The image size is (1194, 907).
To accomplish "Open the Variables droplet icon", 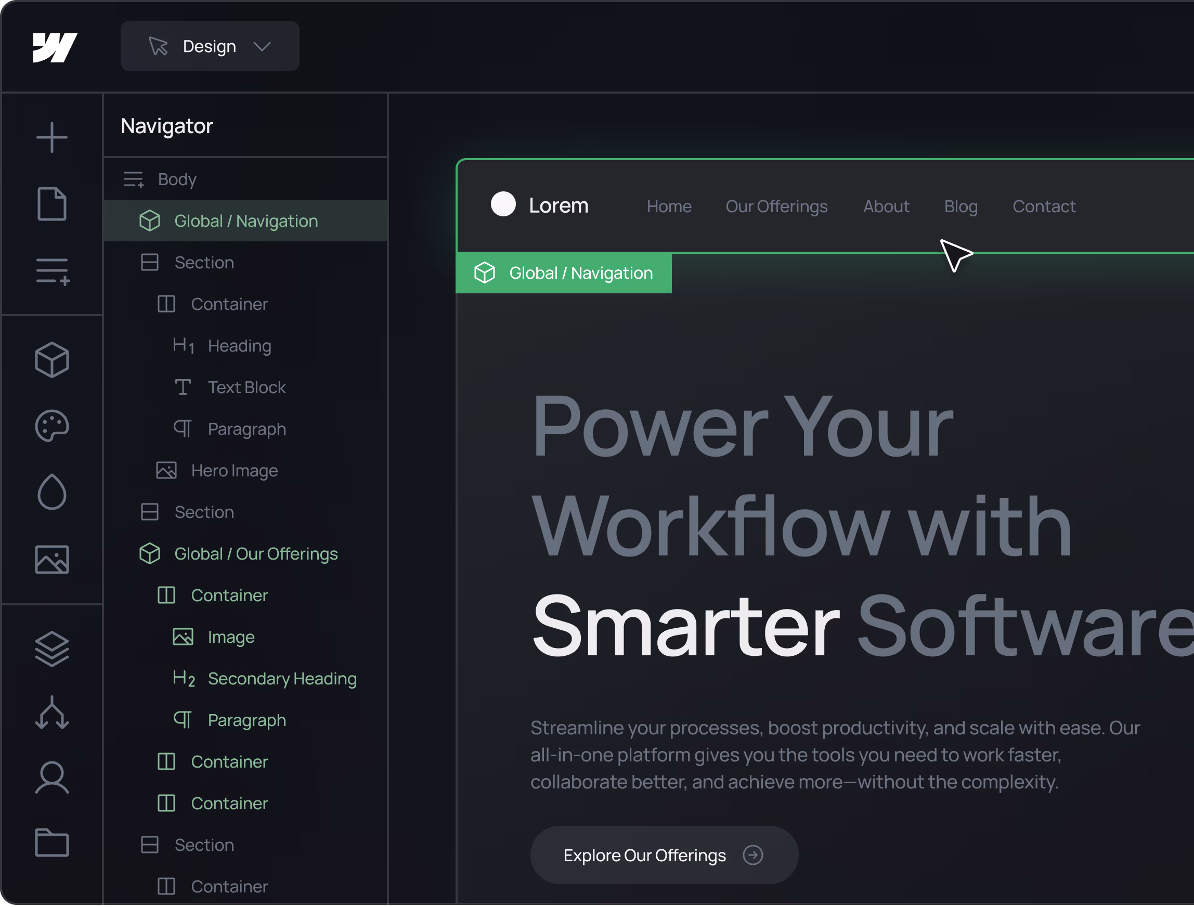I will (x=52, y=493).
